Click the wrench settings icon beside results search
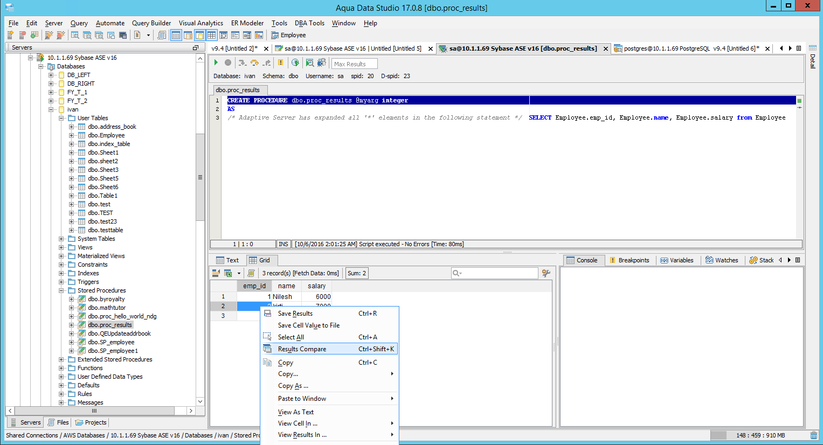The width and height of the screenshot is (823, 445). click(x=546, y=273)
